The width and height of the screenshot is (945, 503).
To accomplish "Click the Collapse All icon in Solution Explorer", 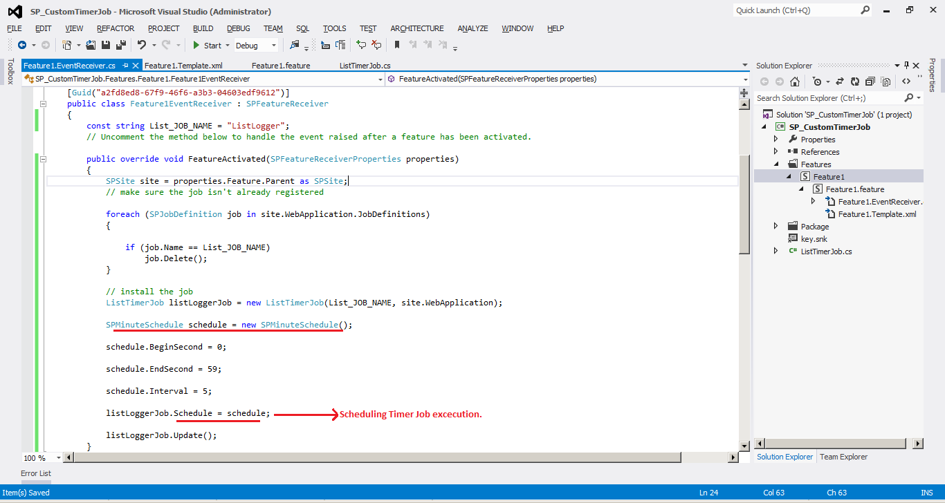I will pyautogui.click(x=870, y=82).
